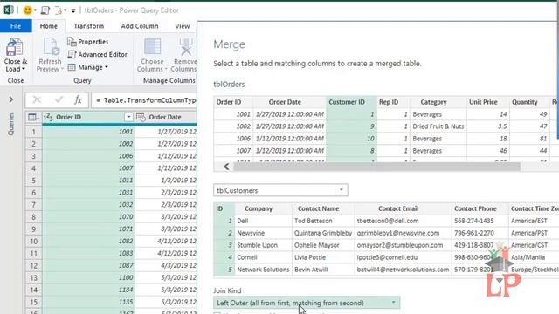Expand the Queries pane chevron
This screenshot has height=314, width=559.
[11, 99]
